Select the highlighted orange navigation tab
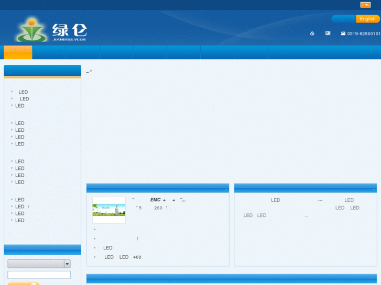Screen dimensions: 381x285 pos(18,52)
